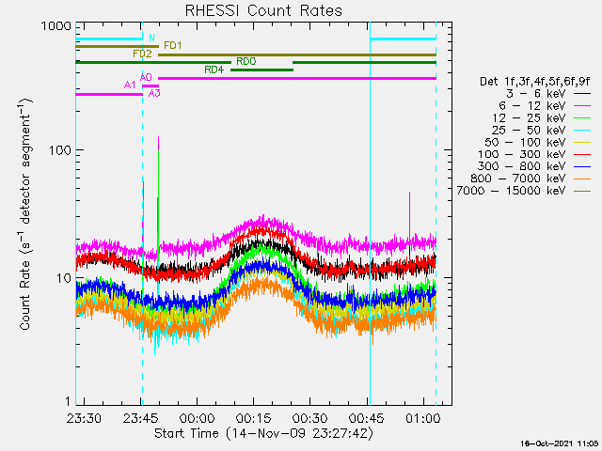Click the 00:30 time axis label
Screen dimensions: 602x451
click(309, 418)
